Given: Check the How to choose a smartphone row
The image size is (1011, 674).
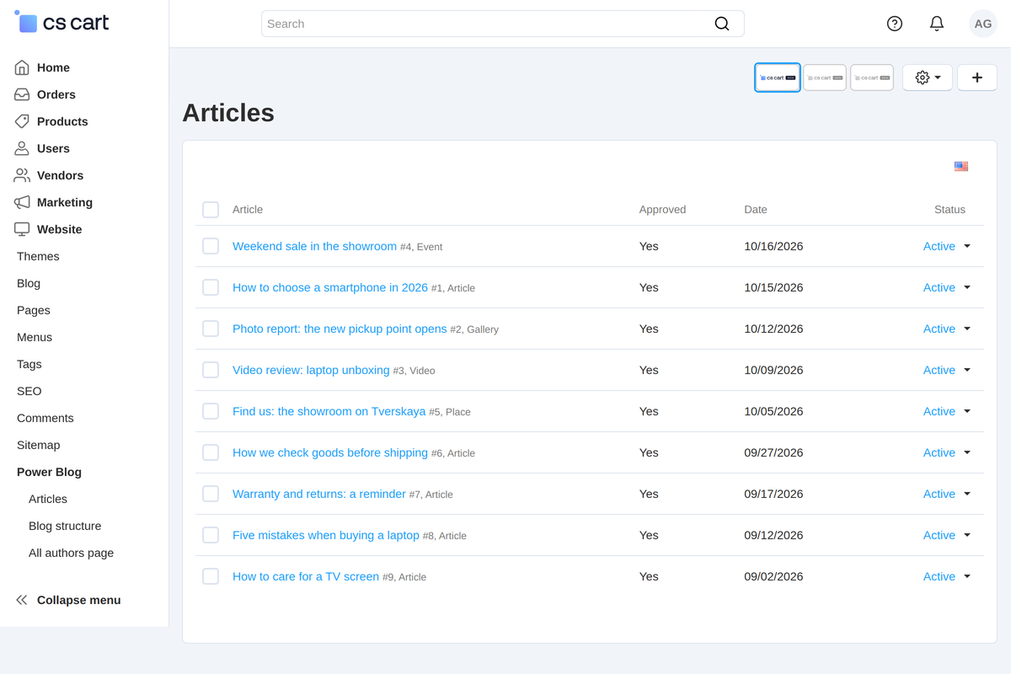Looking at the screenshot, I should click(211, 287).
